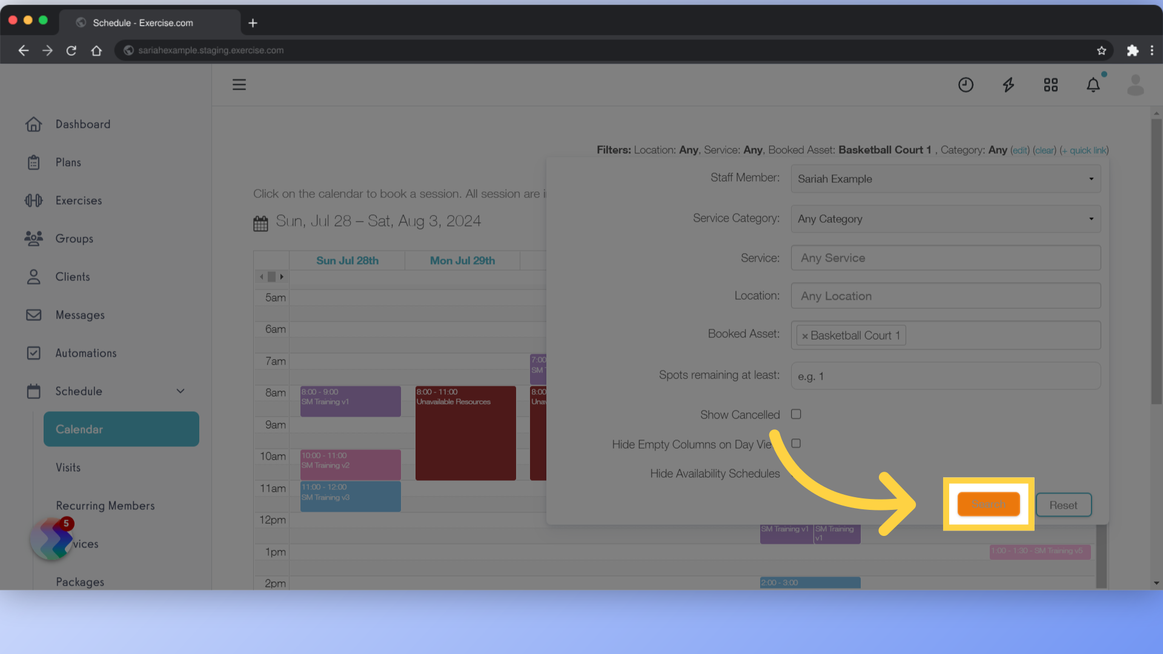Open Service Category dropdown
Screen dimensions: 1163x654
point(946,219)
